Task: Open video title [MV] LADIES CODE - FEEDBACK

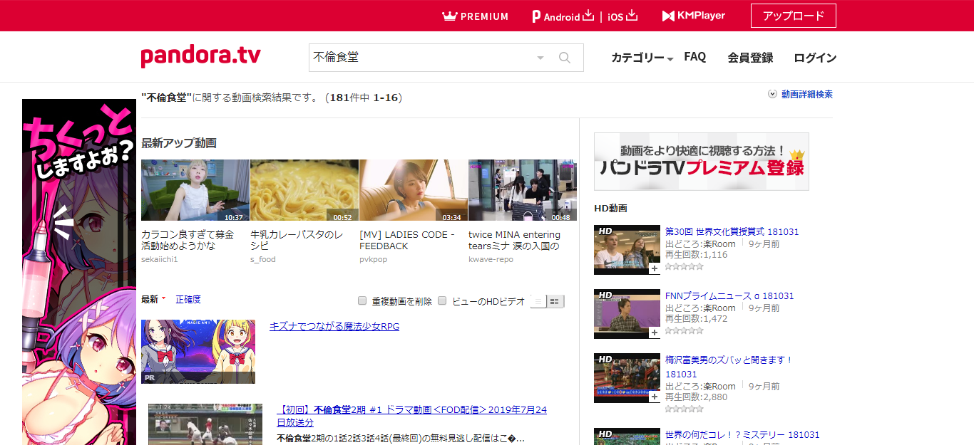Action: (x=407, y=240)
